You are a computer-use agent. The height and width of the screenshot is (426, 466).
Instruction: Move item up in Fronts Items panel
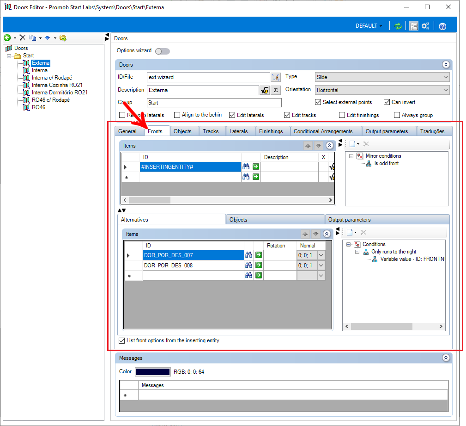[x=308, y=146]
